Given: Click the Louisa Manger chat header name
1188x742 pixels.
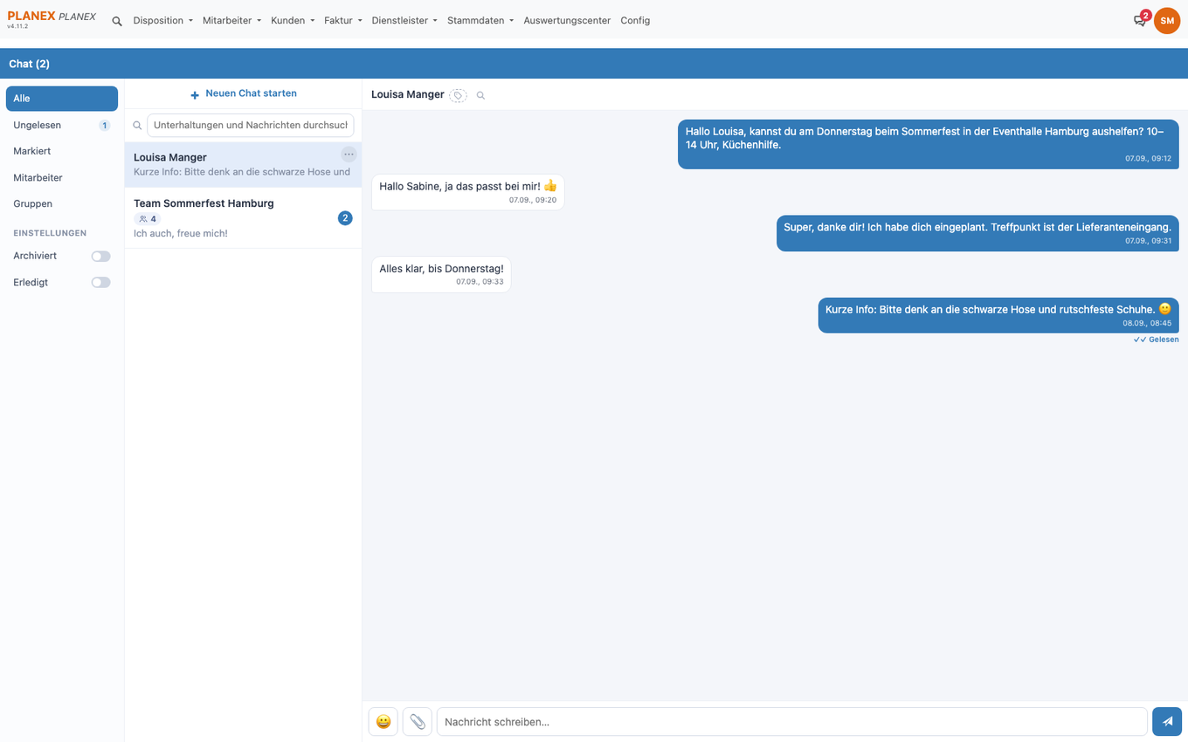Looking at the screenshot, I should coord(408,95).
